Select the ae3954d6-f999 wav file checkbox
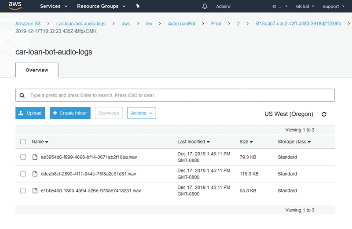This screenshot has height=229, width=352. pyautogui.click(x=23, y=157)
